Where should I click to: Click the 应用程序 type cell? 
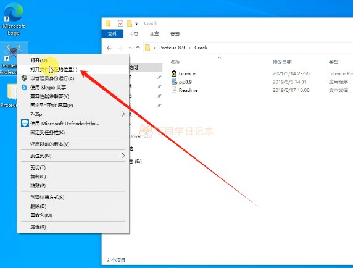click(338, 82)
